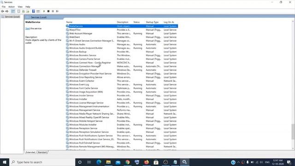The image size is (295, 166).
Task: Open Task View on the taskbar
Action: tap(89, 162)
